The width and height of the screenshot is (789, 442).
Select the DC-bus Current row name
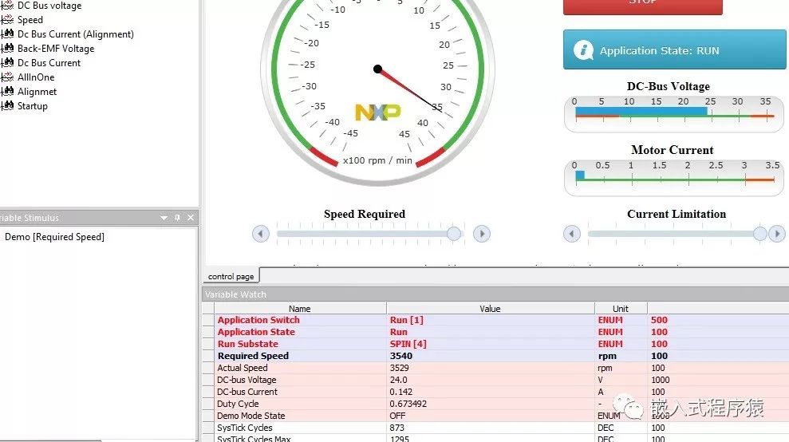tap(247, 392)
